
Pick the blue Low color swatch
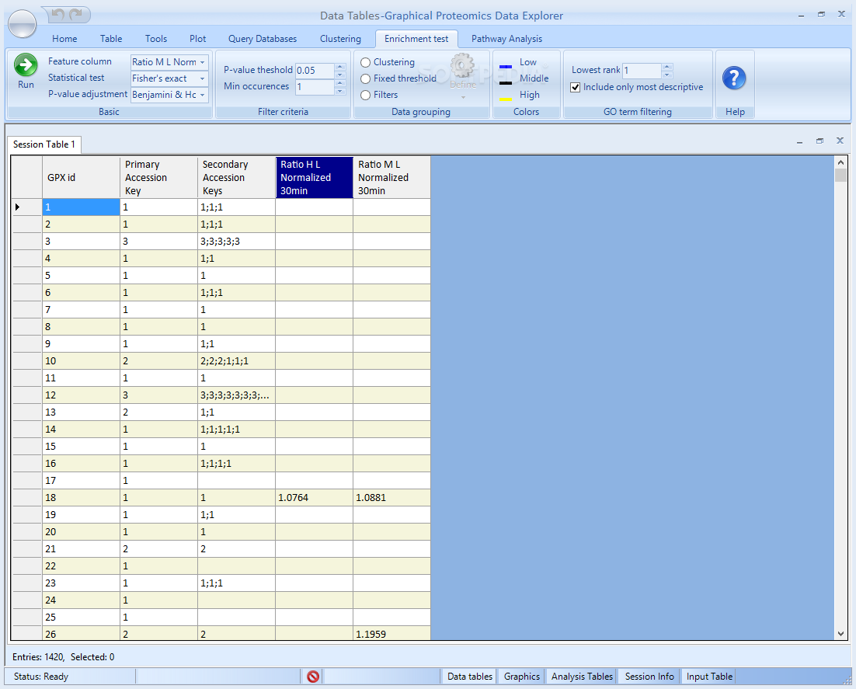pyautogui.click(x=506, y=67)
